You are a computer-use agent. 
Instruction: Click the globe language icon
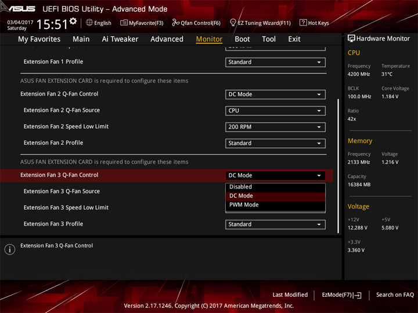89,23
